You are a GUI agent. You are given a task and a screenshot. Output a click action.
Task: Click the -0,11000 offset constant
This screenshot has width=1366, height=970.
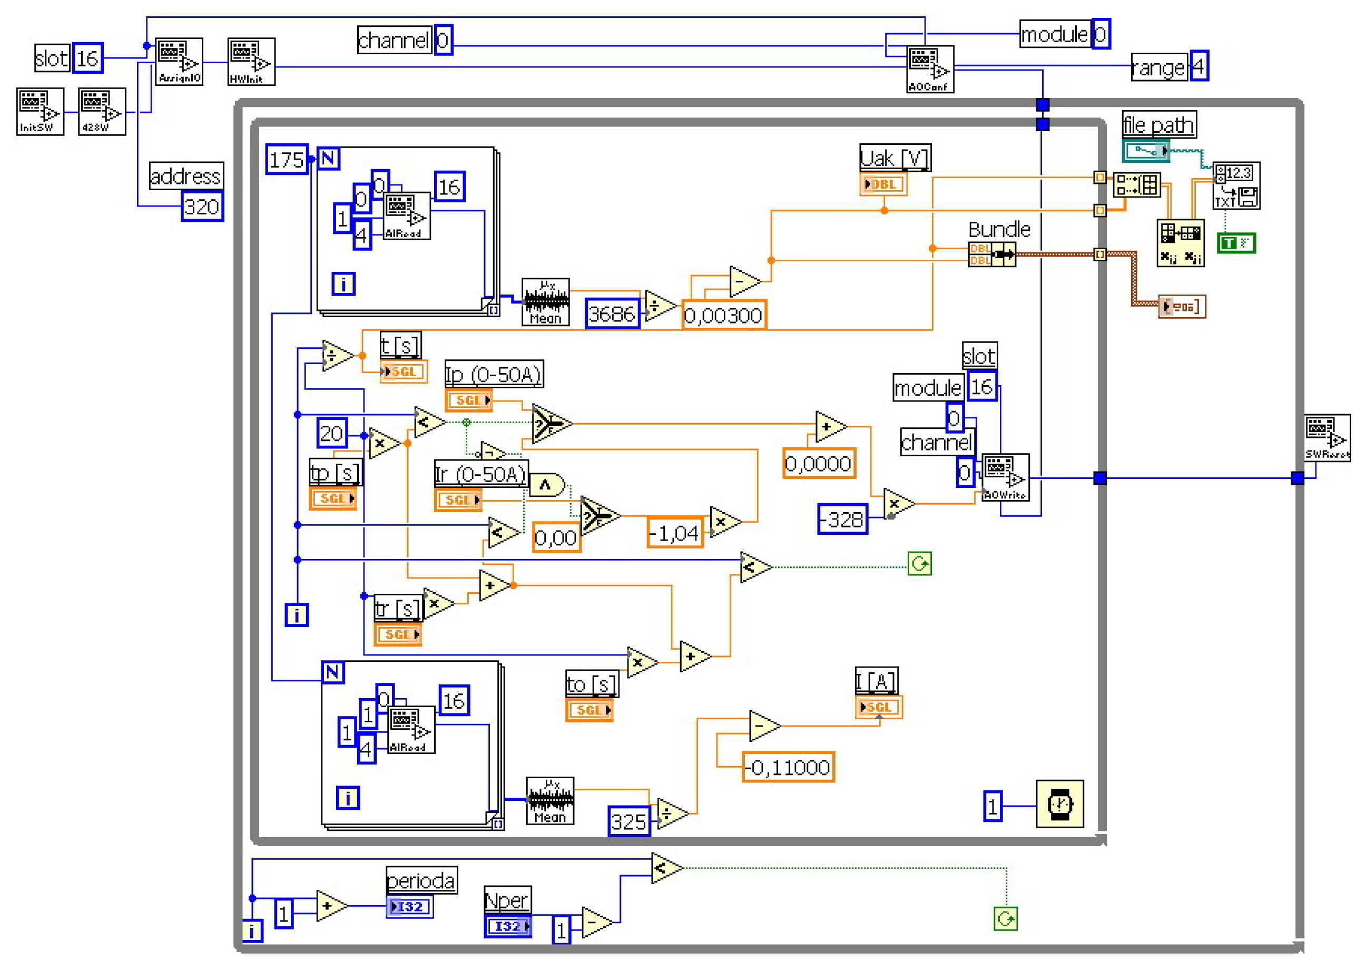click(788, 767)
